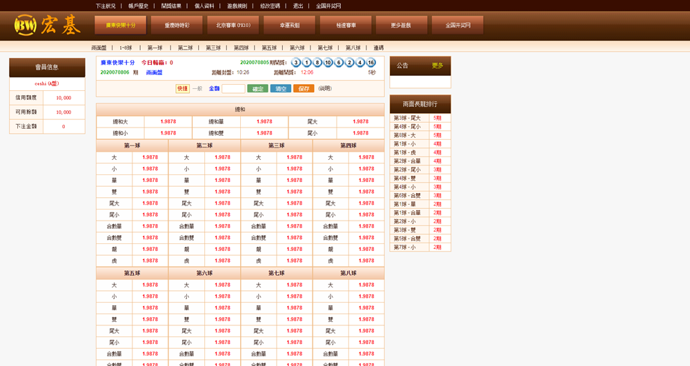690x366 pixels.
Task: Click the drawn ball numbered 10
Action: coord(328,63)
